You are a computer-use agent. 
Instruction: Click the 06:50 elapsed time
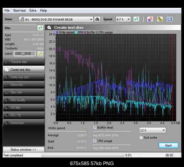coord(169,155)
